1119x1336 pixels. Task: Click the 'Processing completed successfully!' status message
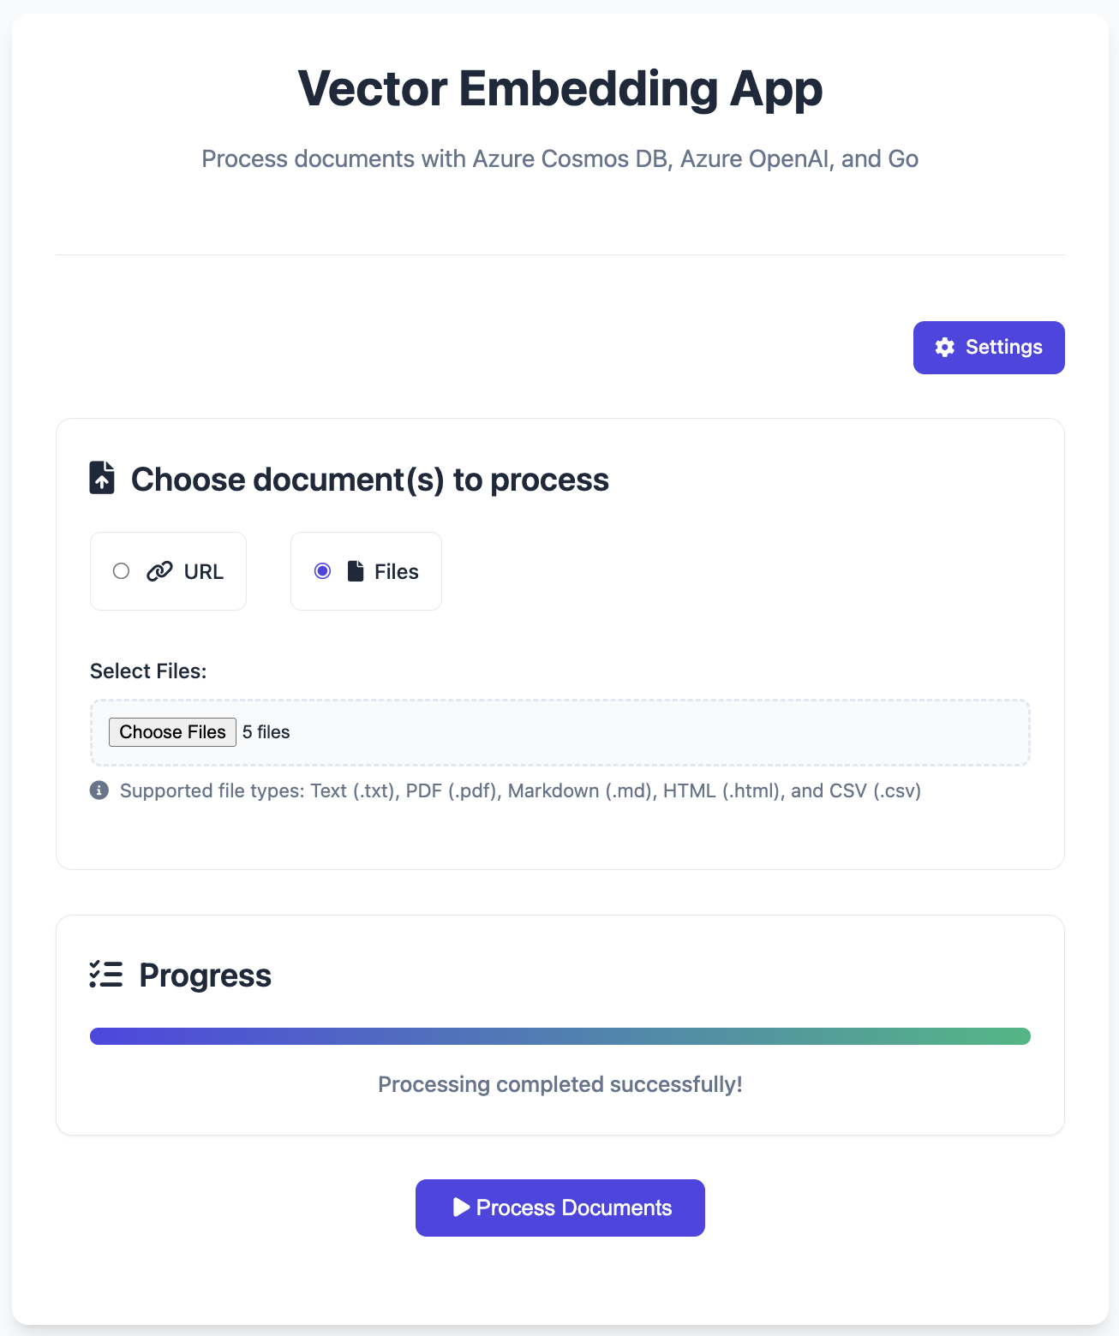coord(560,1084)
